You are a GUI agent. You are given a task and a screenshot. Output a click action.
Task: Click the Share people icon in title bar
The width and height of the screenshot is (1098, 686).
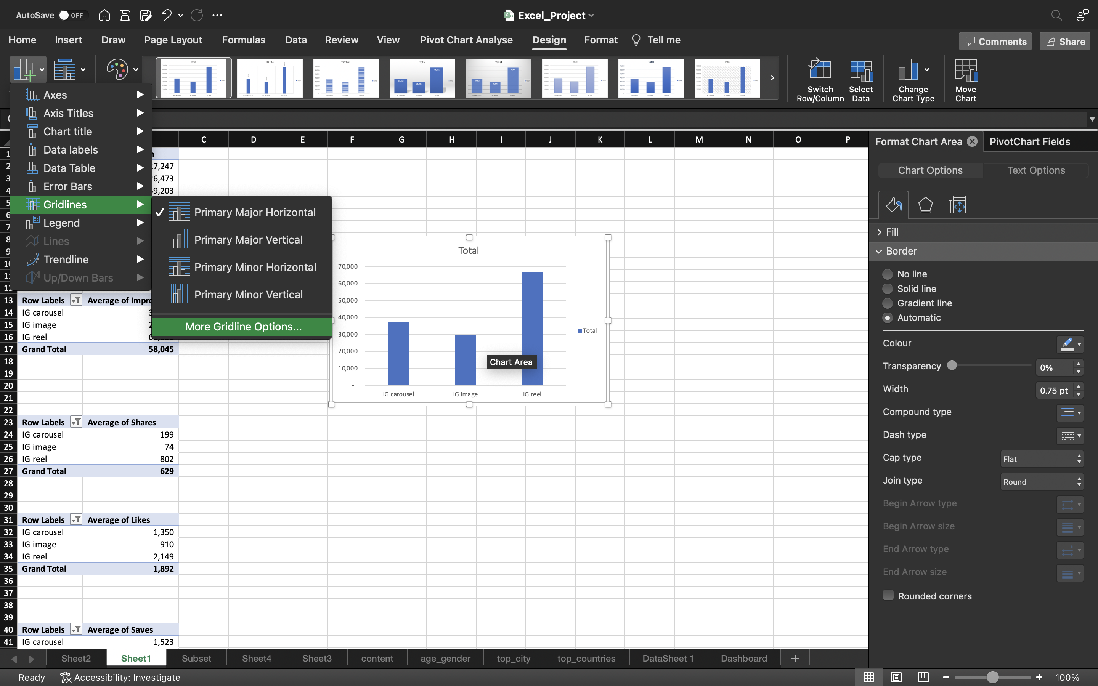pos(1082,15)
